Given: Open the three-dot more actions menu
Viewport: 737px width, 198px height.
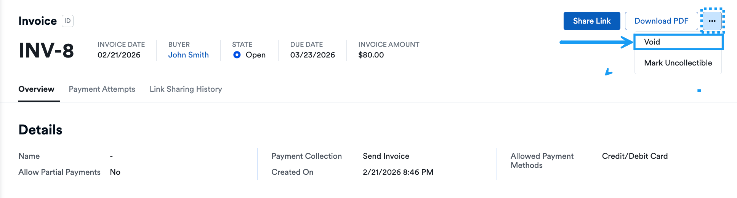Looking at the screenshot, I should pyautogui.click(x=712, y=21).
